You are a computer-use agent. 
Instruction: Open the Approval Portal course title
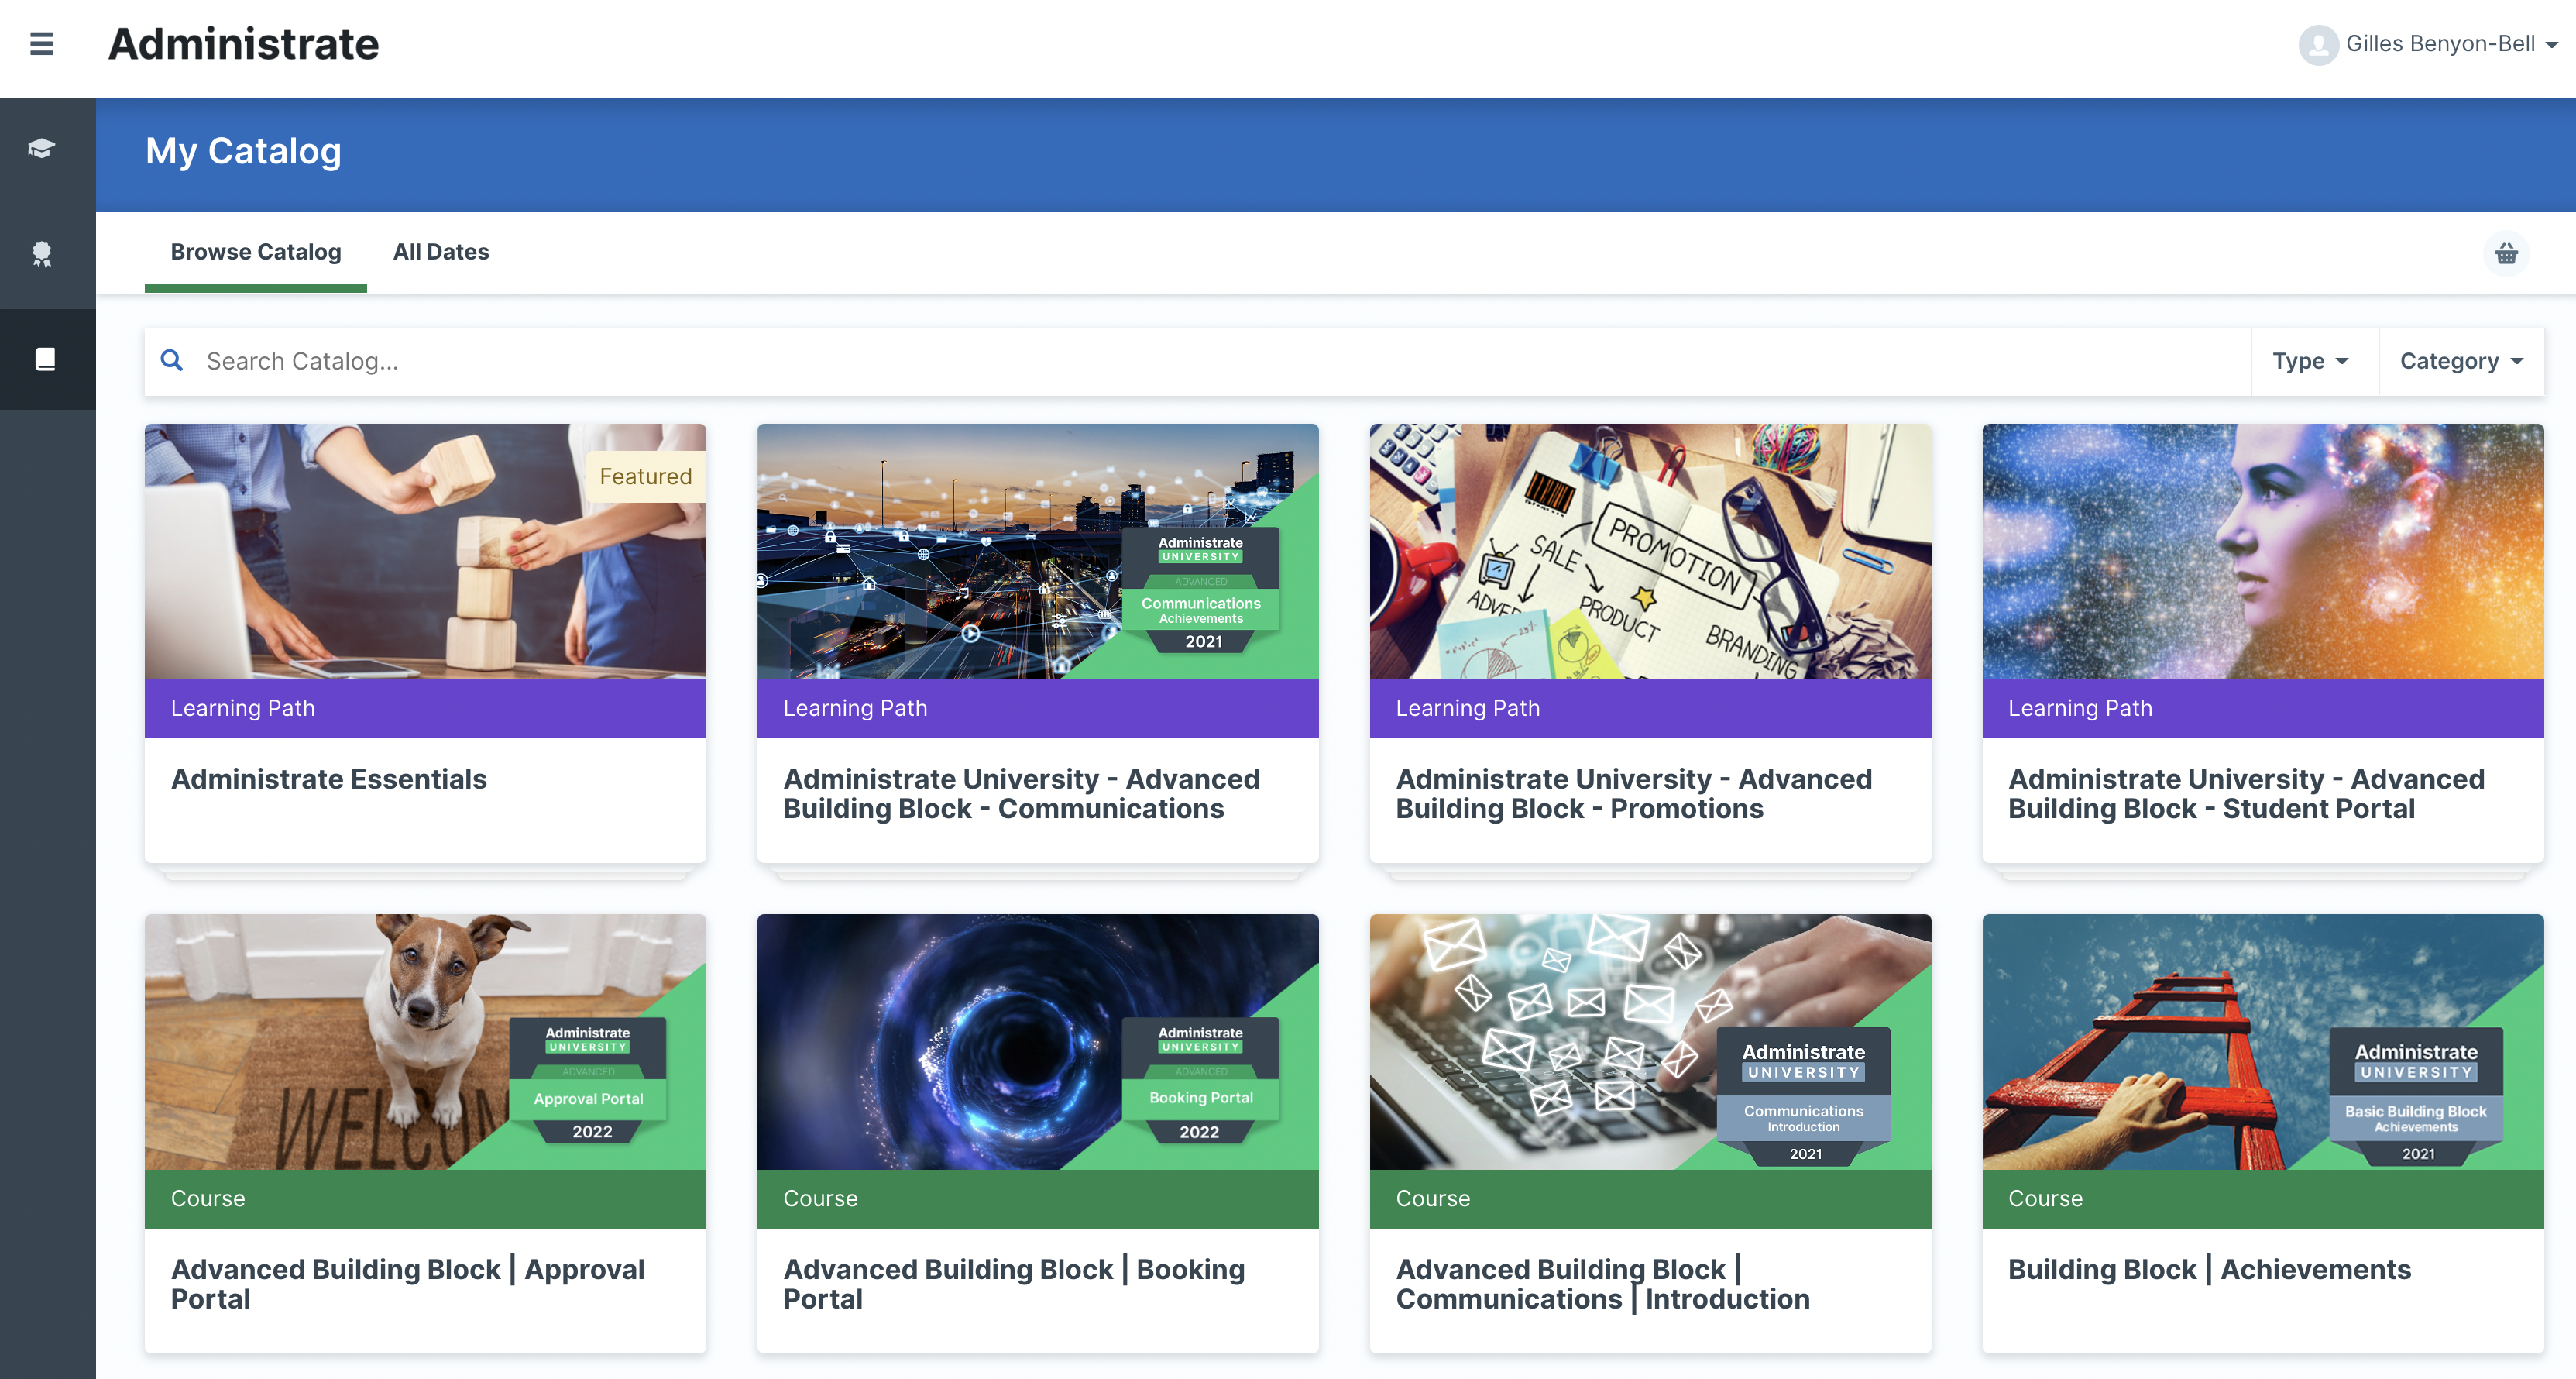click(408, 1284)
